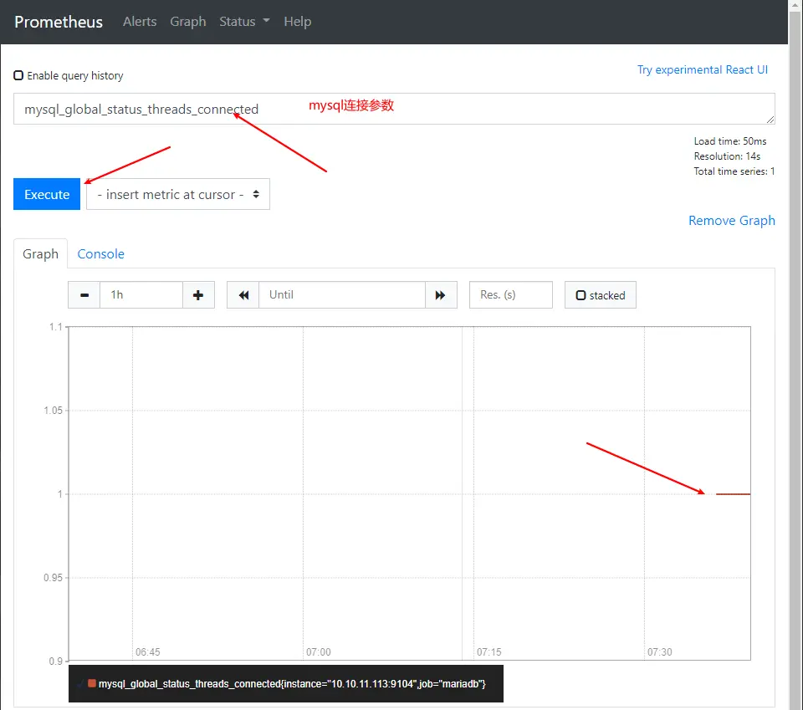The width and height of the screenshot is (803, 710).
Task: Switch to the Console tab
Action: [100, 254]
